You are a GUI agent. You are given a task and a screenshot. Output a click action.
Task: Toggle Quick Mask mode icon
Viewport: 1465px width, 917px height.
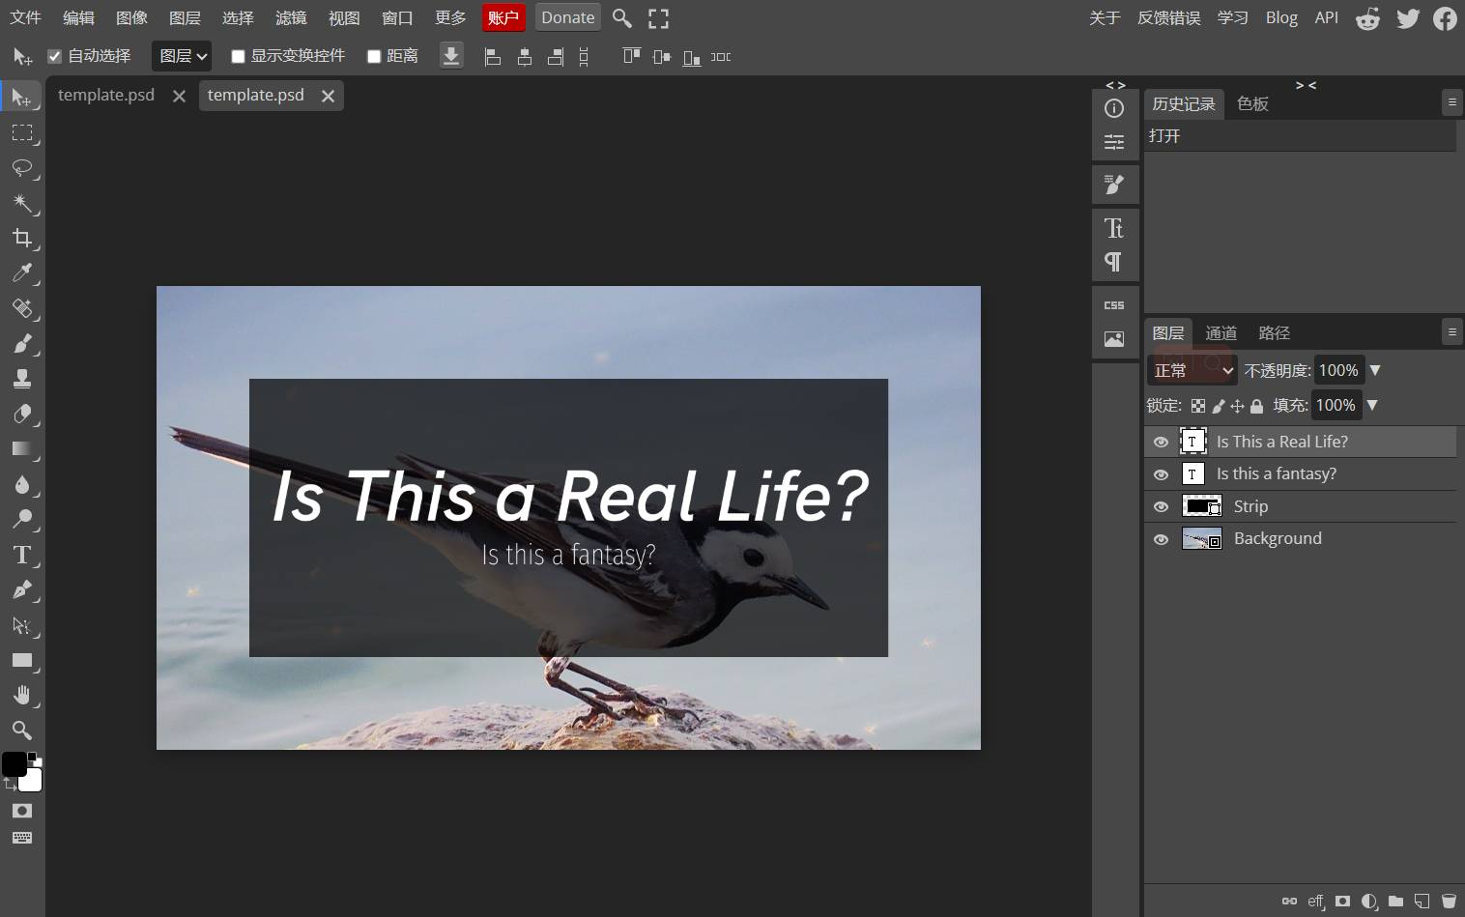(x=21, y=811)
